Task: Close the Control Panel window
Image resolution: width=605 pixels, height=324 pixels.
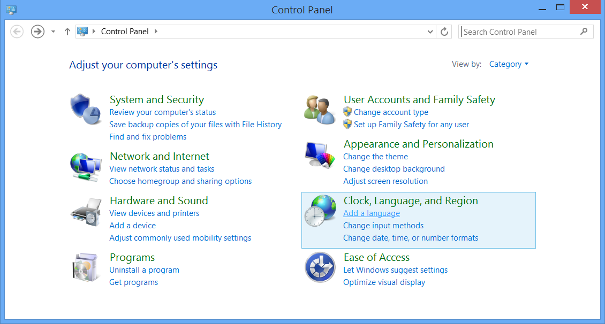Action: (585, 7)
